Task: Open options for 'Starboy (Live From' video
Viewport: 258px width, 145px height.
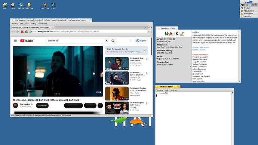Action: tap(147, 73)
